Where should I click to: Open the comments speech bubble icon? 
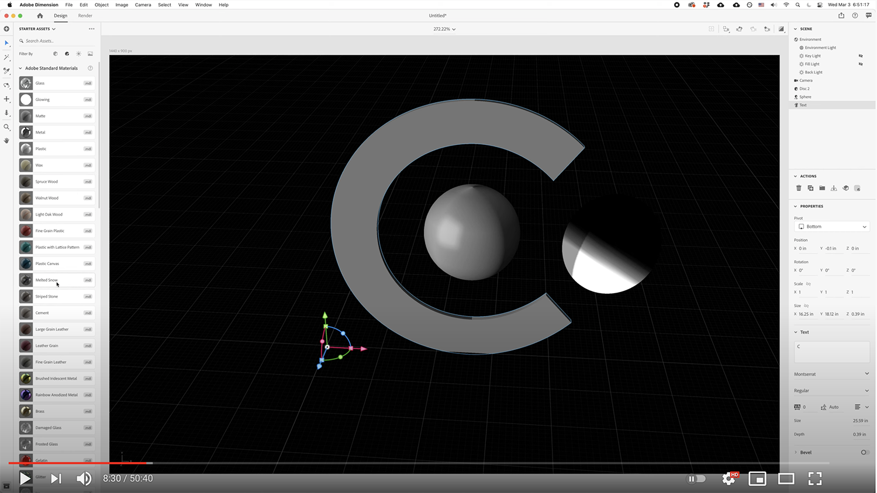pos(868,16)
